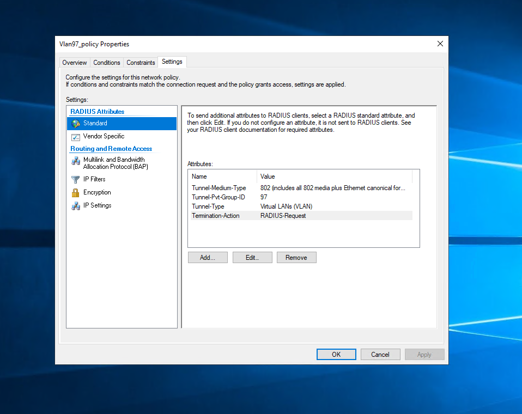Click the Value column header
The width and height of the screenshot is (522, 414).
(335, 176)
